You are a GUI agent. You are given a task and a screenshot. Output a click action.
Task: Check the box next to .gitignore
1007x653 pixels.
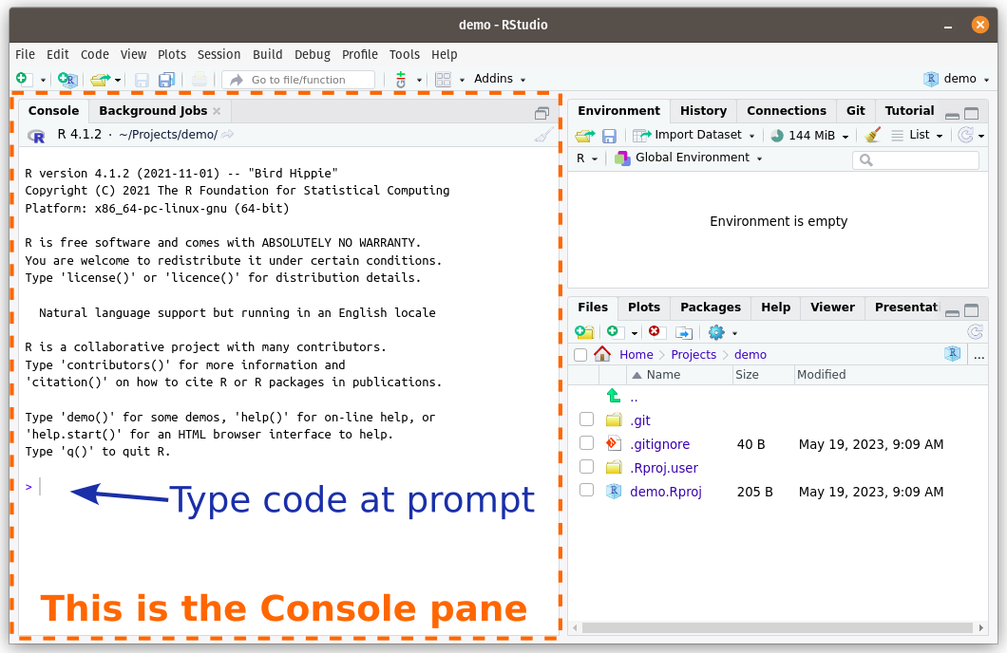pyautogui.click(x=586, y=443)
